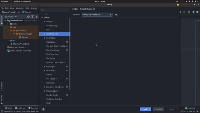Screen dimensions: 200x113
Task: Select Emmet in settings tree
Action: click(49, 75)
